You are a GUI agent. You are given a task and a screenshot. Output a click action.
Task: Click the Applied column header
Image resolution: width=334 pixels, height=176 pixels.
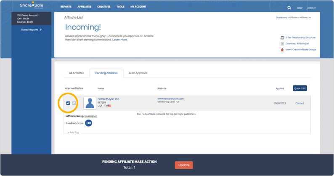[280, 88]
